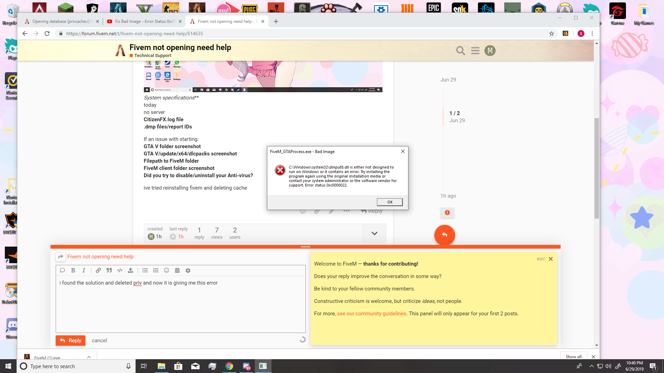664x373 pixels.
Task: Insert bulleted list in composer
Action: (x=145, y=270)
